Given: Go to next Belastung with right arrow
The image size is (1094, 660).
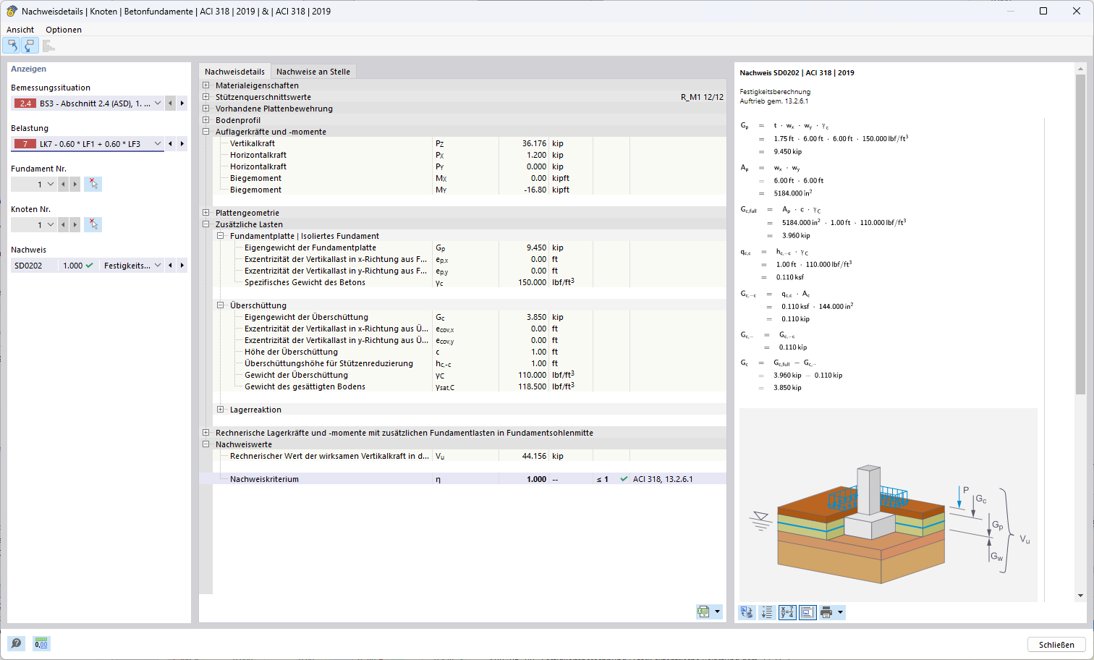Looking at the screenshot, I should coord(182,144).
